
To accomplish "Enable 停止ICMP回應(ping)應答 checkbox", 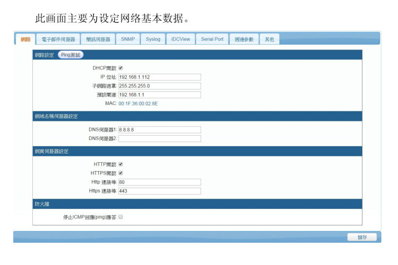I will coord(120,217).
